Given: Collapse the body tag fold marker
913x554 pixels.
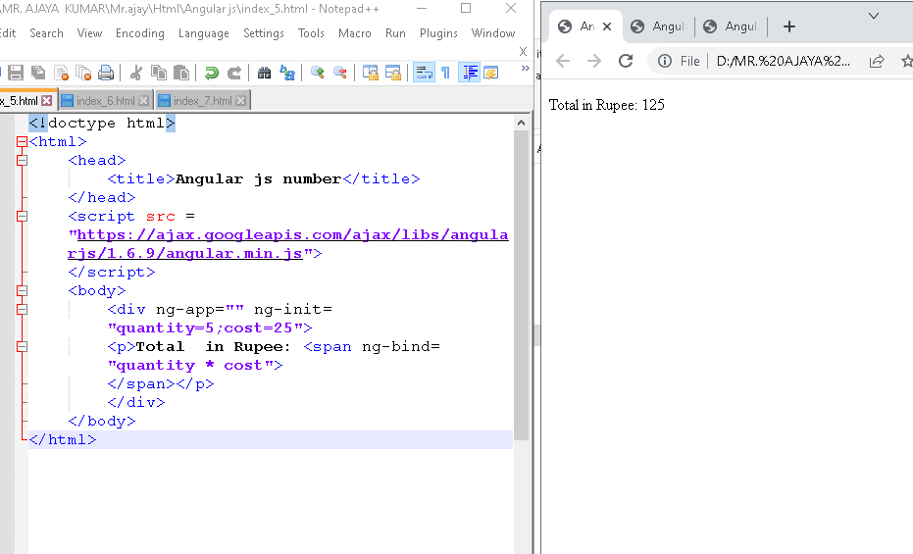Looking at the screenshot, I should tap(22, 291).
